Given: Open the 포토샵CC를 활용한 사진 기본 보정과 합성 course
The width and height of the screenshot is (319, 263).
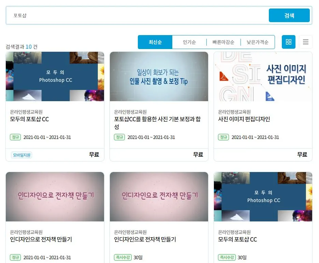Looking at the screenshot, I should [159, 123].
